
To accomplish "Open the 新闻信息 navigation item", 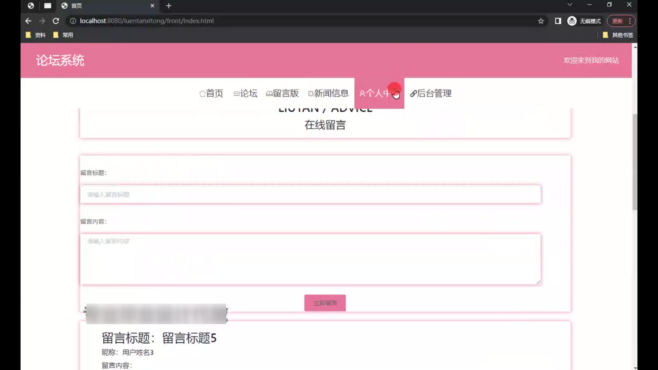I will [x=328, y=93].
